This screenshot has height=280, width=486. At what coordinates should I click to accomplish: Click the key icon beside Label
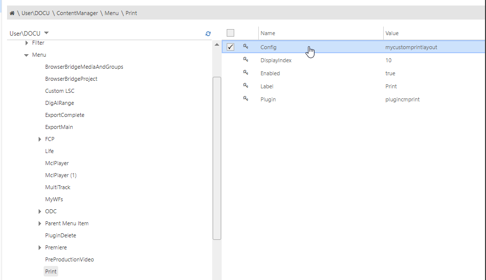(x=246, y=86)
